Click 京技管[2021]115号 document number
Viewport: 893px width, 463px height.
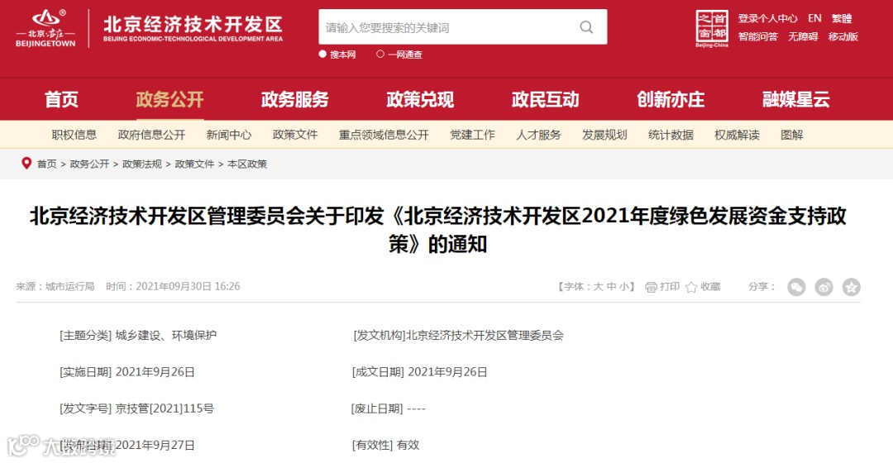(x=165, y=408)
